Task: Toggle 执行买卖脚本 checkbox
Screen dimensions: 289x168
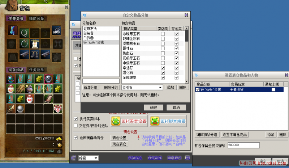Action: [76, 119]
